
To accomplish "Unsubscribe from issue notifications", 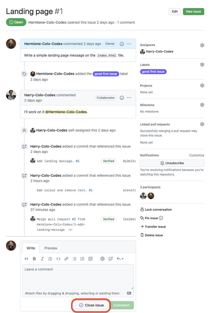I will point(172,163).
